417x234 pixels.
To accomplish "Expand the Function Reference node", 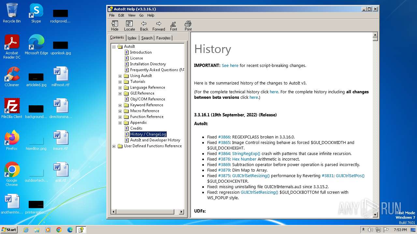I will [x=120, y=117].
